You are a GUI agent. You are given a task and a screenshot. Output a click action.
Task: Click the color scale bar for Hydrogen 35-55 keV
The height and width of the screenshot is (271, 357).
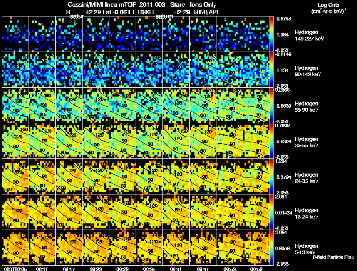coord(271,141)
